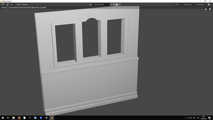Screen dimensions: 213x120
Task: Open the notification center icon
Action: click(x=210, y=118)
